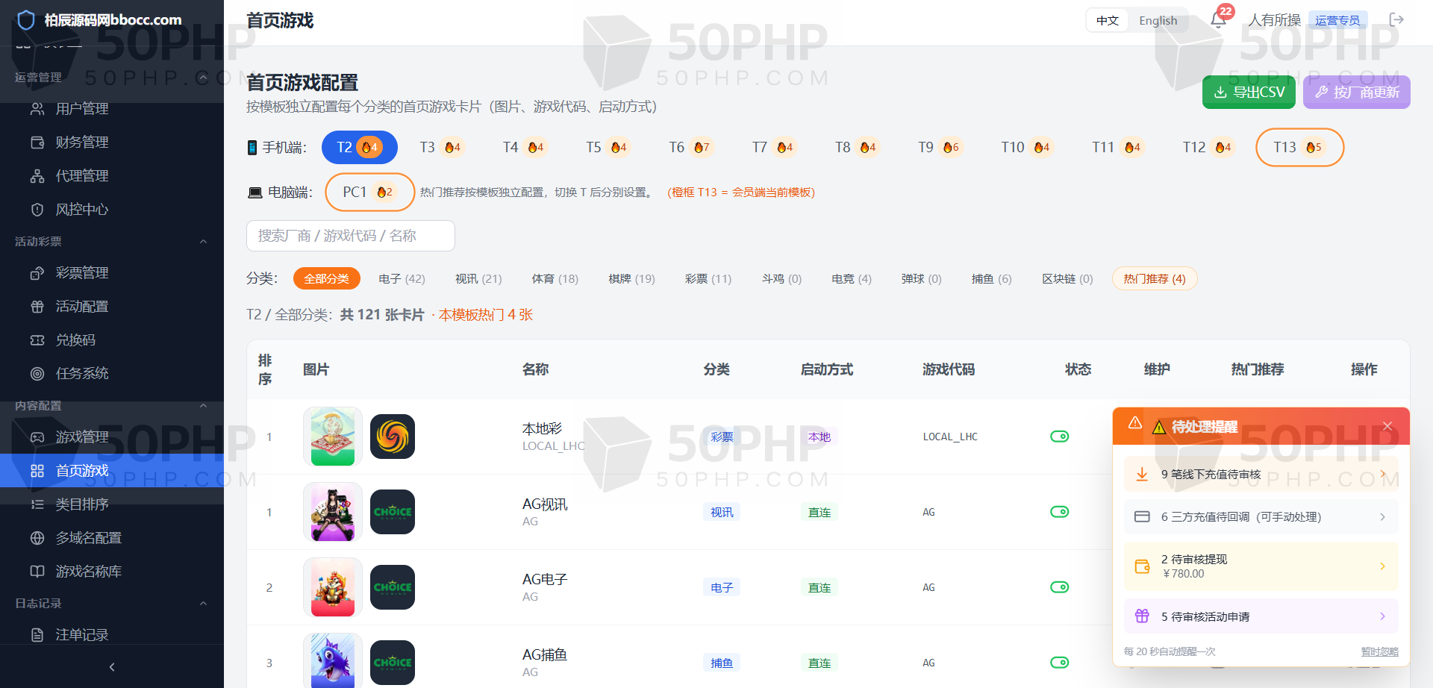1433x688 pixels.
Task: Filter by 热门推荐 (4) category
Action: pyautogui.click(x=1155, y=278)
